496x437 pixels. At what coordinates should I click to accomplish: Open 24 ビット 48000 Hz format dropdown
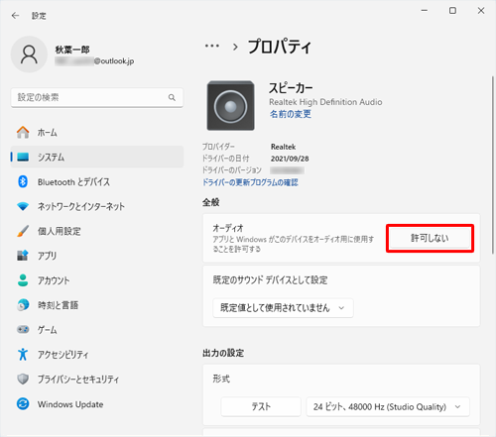388,406
